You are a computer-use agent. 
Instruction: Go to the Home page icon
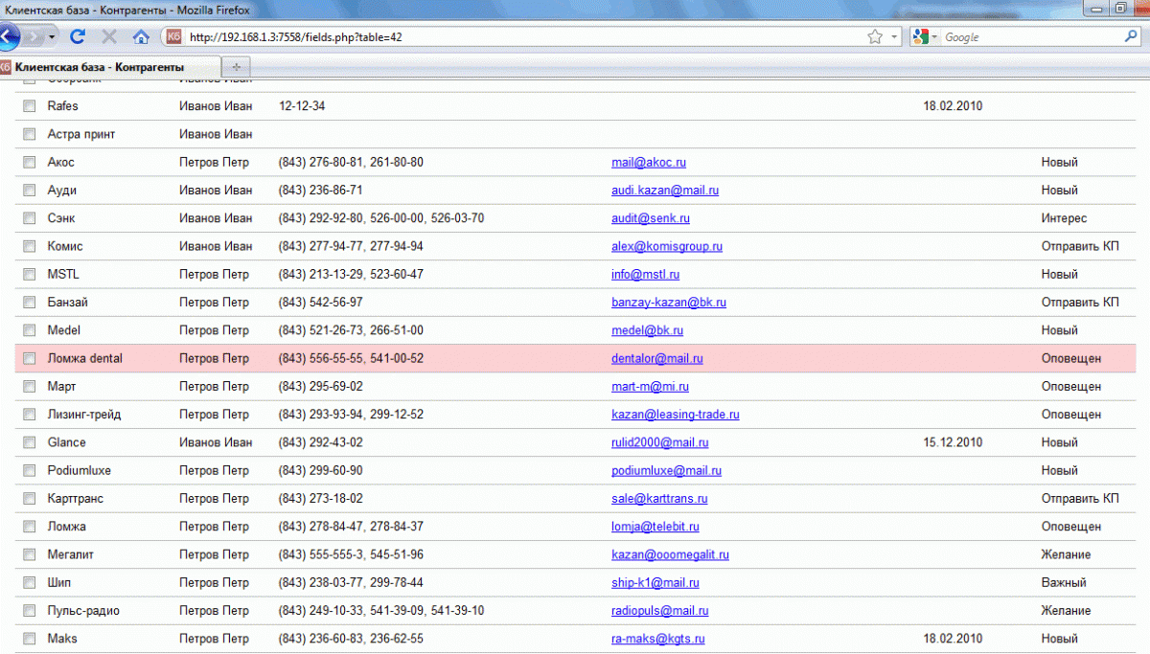[x=141, y=36]
